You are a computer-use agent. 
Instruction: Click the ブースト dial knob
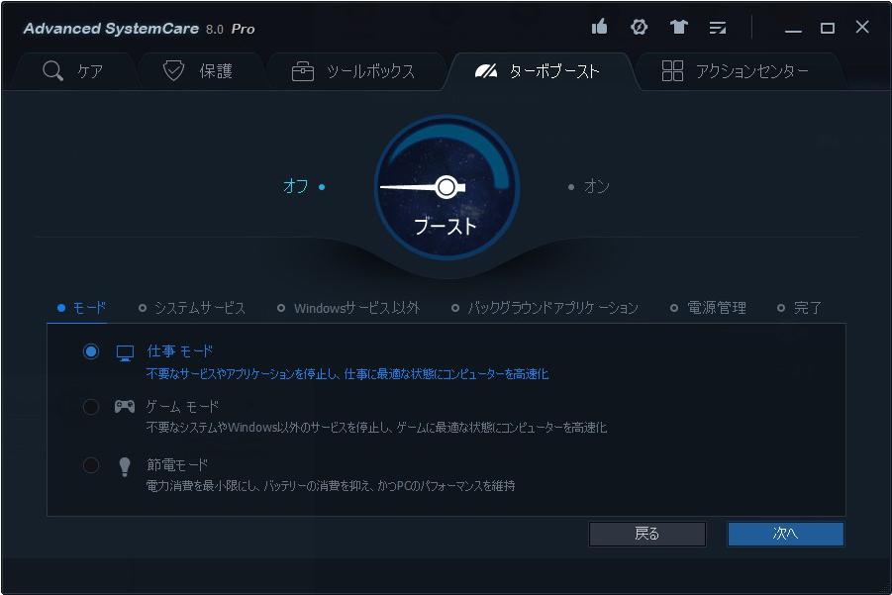coord(446,187)
